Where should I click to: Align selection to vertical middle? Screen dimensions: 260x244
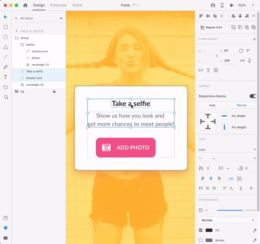208,16
